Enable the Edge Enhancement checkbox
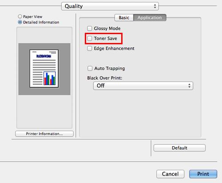This screenshot has width=222, height=183. [90, 48]
